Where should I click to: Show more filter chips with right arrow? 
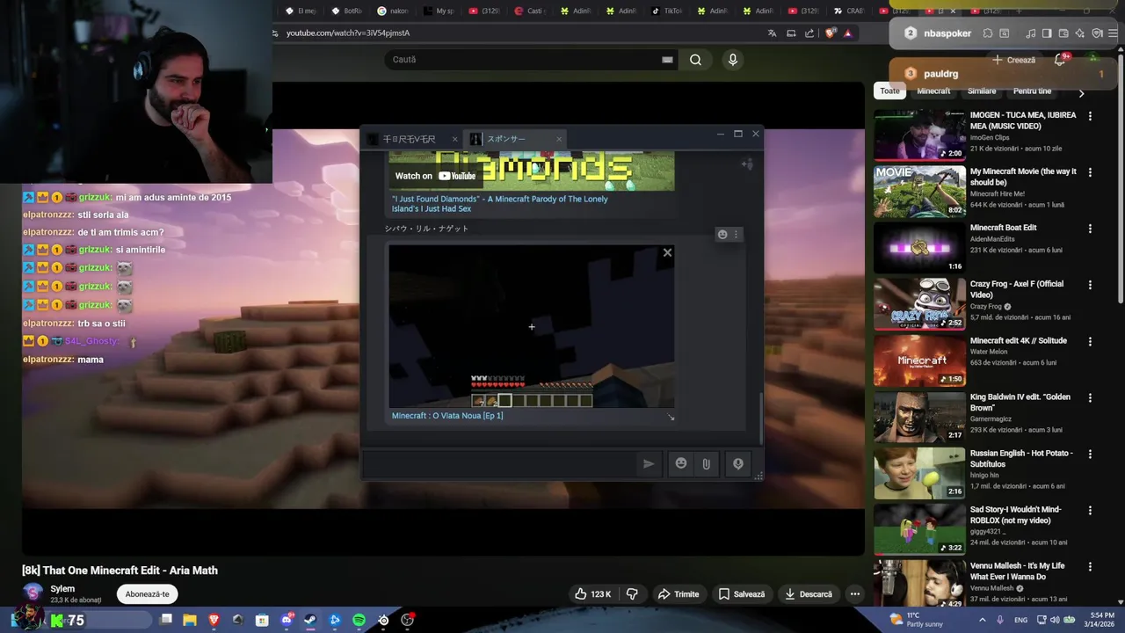(x=1081, y=92)
